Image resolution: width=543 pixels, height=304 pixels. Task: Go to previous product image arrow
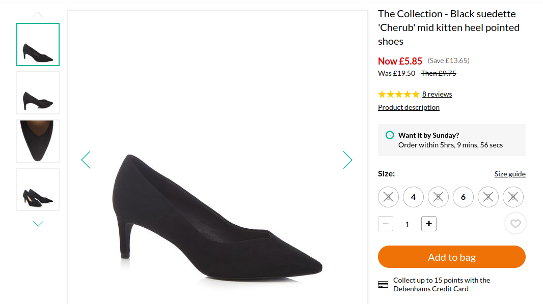tap(86, 160)
